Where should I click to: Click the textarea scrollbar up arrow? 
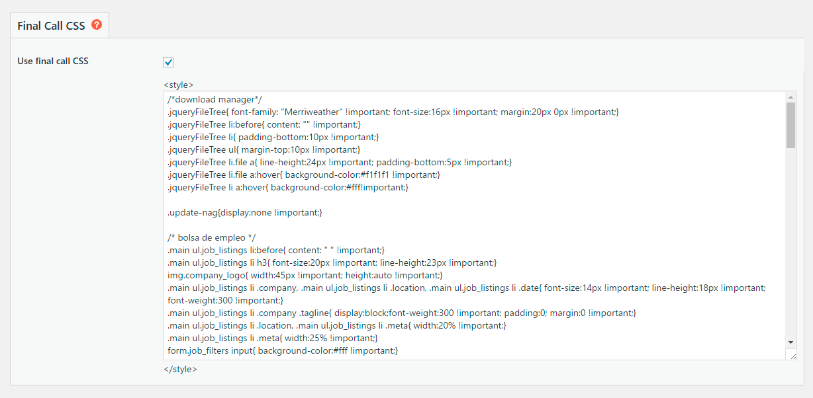coord(790,97)
